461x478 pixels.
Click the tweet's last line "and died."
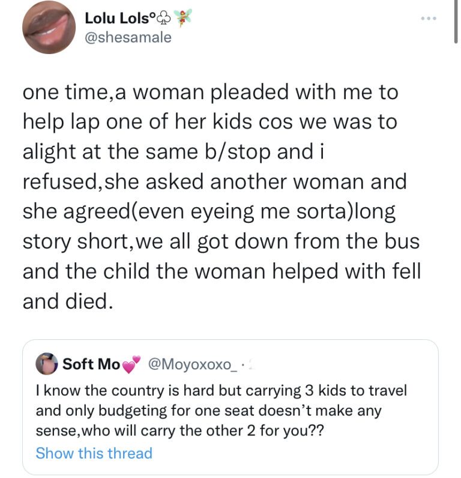point(67,300)
